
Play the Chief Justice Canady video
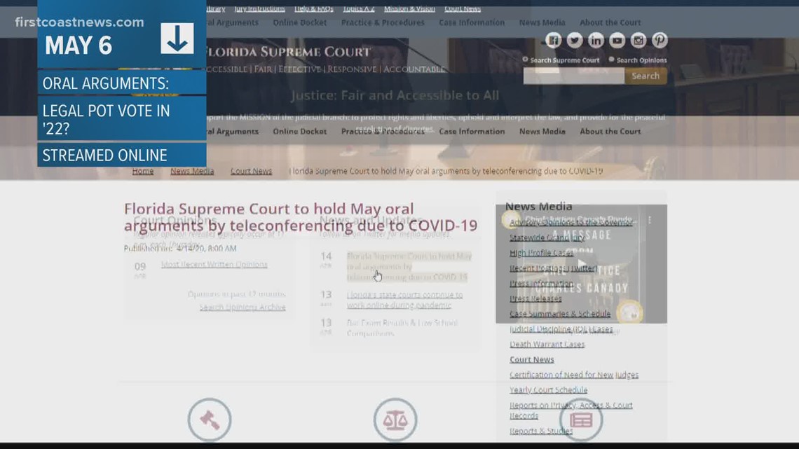tap(582, 263)
